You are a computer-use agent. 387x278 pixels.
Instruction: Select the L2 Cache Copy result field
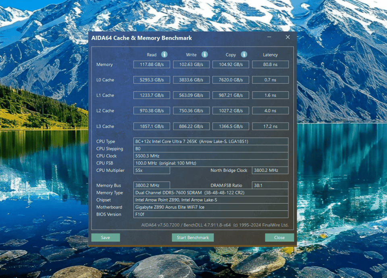coord(231,111)
